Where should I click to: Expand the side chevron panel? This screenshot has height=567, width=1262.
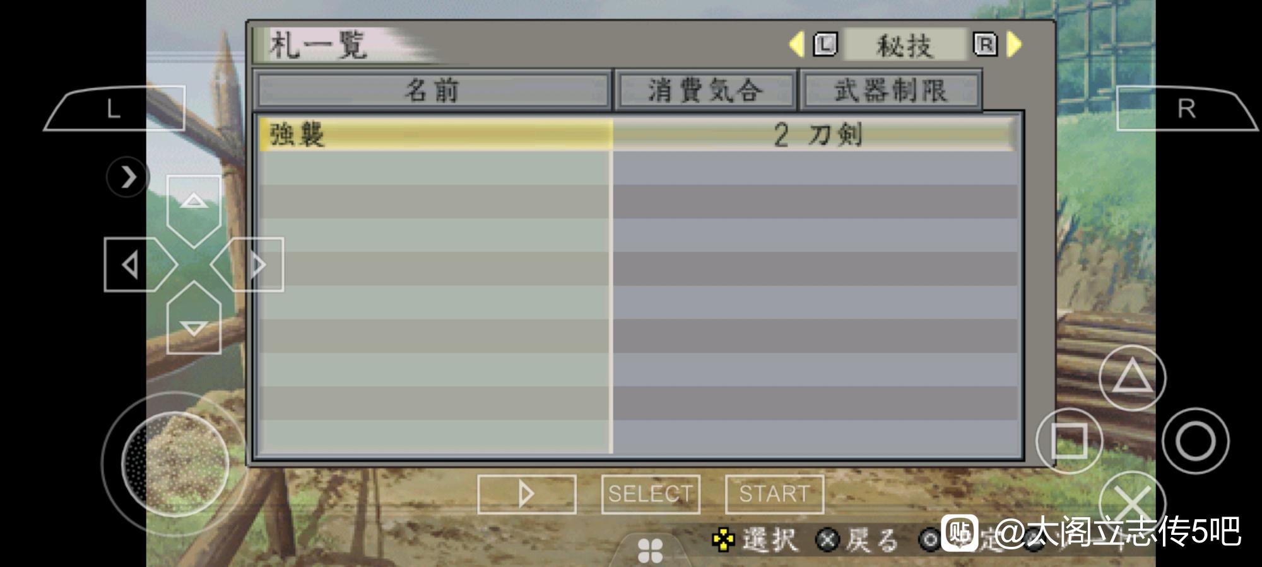(128, 177)
